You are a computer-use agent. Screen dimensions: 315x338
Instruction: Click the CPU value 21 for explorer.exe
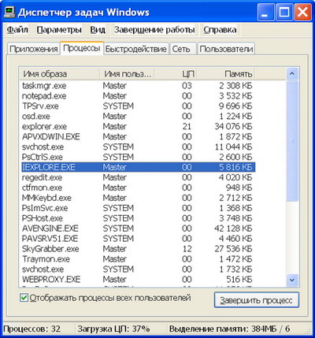coord(187,126)
